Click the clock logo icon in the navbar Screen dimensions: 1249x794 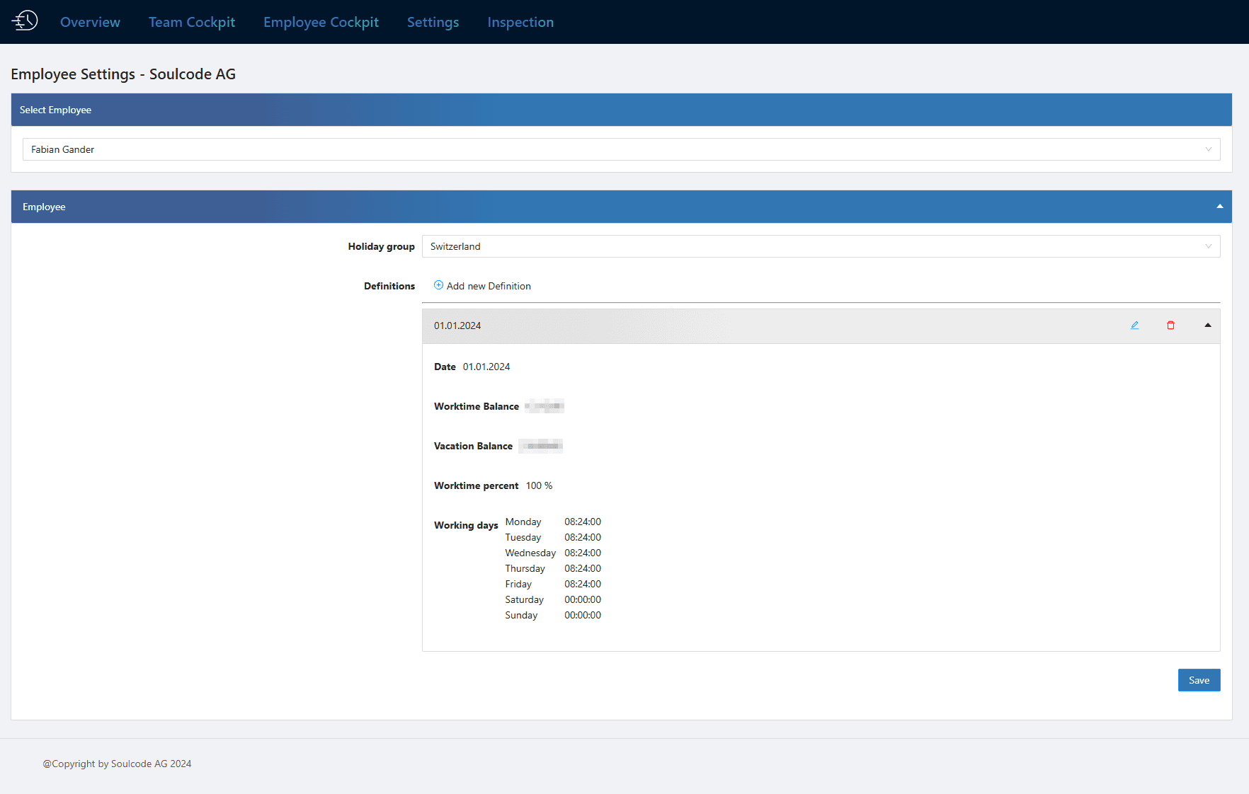25,21
